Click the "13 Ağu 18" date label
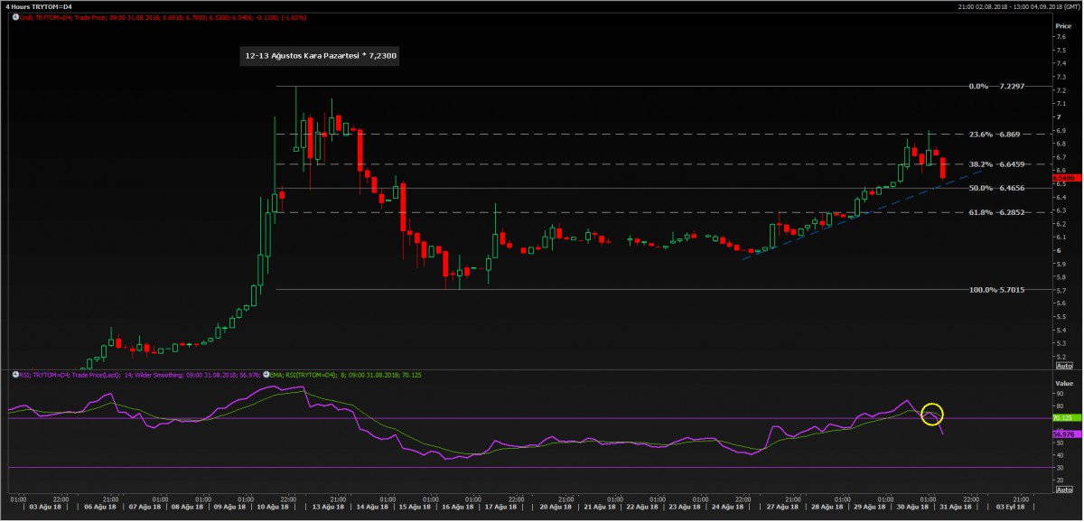1084x522 pixels. 328,507
